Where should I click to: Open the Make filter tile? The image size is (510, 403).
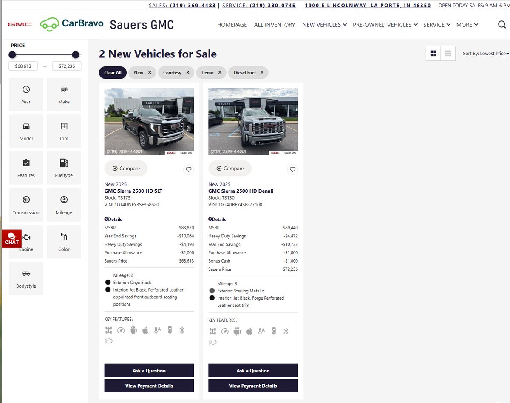(x=64, y=94)
